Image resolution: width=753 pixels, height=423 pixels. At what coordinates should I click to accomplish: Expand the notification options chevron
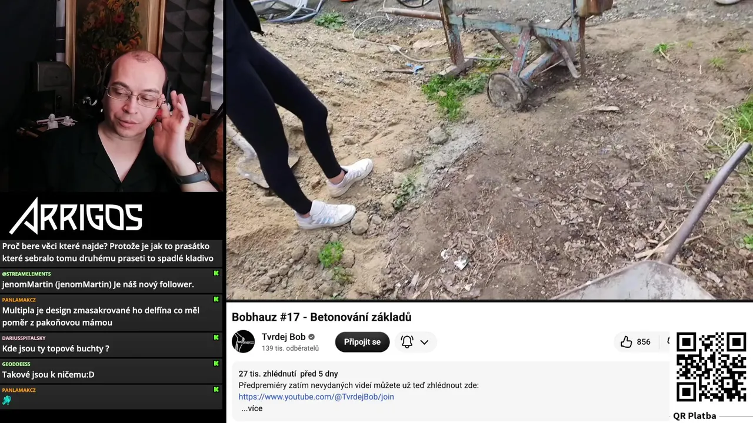point(424,342)
